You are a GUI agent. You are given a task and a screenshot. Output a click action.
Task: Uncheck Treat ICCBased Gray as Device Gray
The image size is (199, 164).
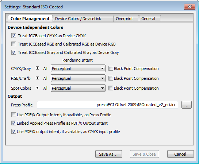coord(14,52)
